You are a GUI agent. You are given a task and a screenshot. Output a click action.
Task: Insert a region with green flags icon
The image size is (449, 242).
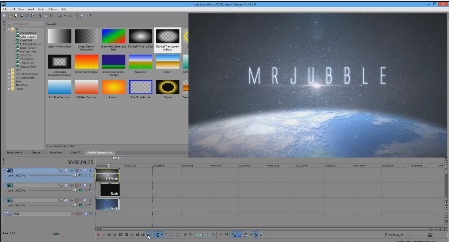(x=226, y=235)
